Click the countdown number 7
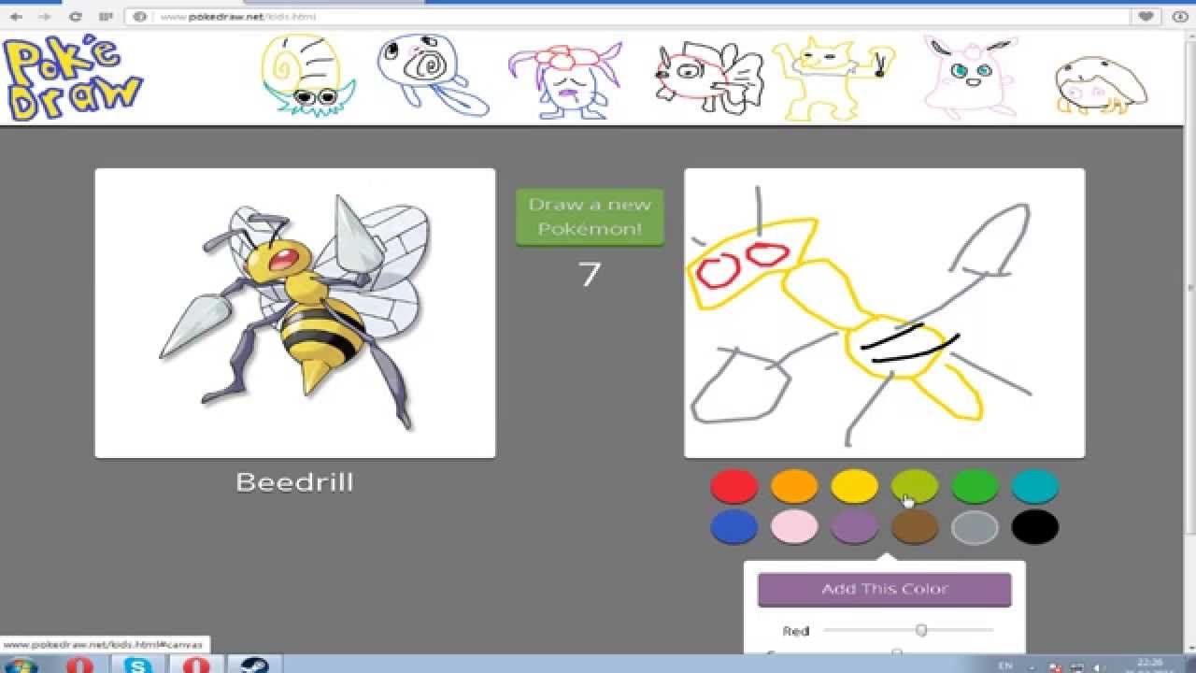The height and width of the screenshot is (673, 1196). [x=590, y=275]
